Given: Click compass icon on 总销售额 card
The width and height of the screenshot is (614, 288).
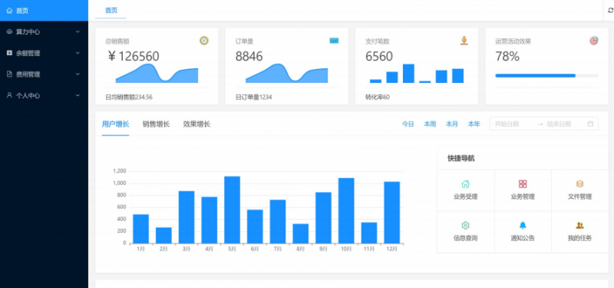Looking at the screenshot, I should pos(204,41).
